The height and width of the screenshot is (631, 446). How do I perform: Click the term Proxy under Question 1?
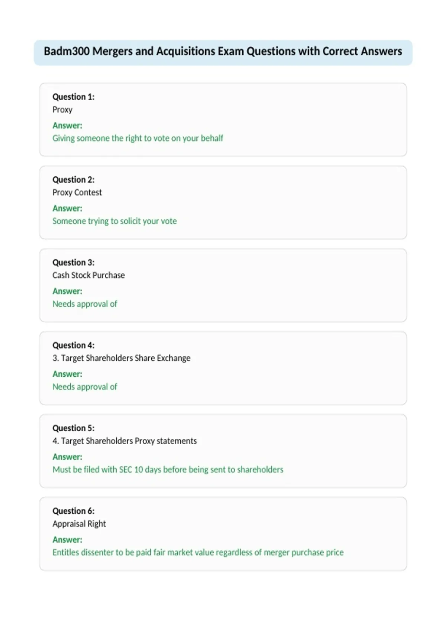pos(62,110)
